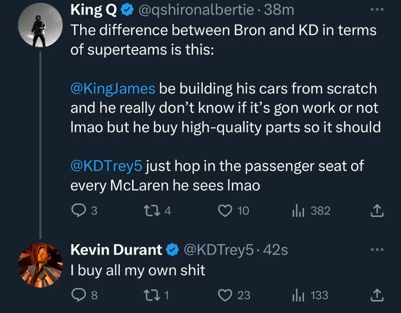Open the @KDTrey5 mention in King Q's tweet

tap(106, 166)
